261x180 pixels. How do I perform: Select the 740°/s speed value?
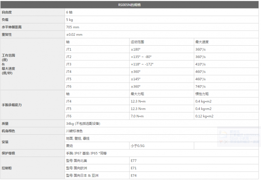(x=201, y=86)
